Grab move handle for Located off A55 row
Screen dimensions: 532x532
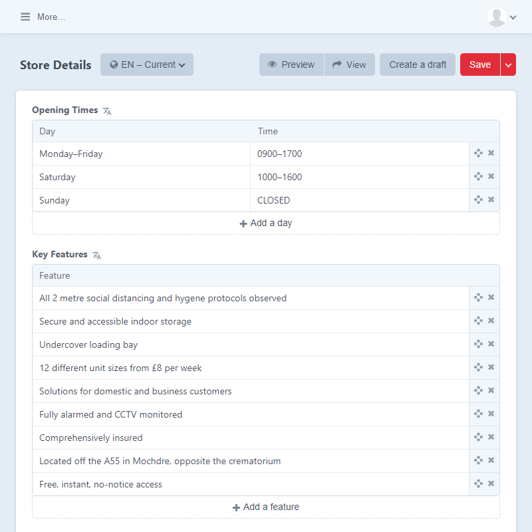coord(478,460)
